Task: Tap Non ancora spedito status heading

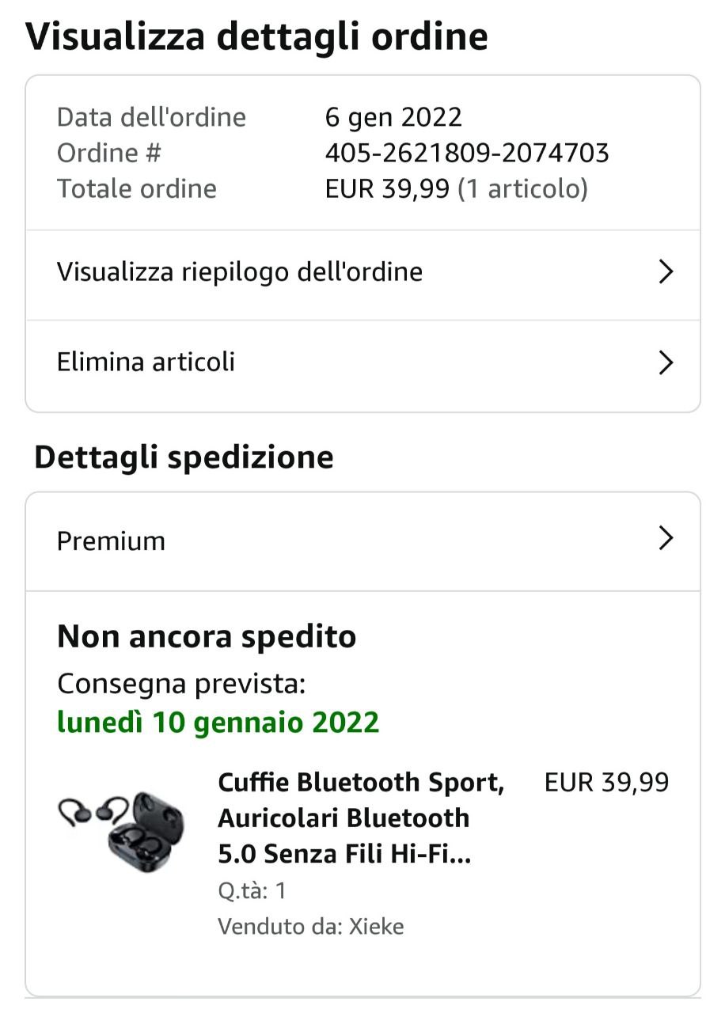Action: (x=207, y=636)
